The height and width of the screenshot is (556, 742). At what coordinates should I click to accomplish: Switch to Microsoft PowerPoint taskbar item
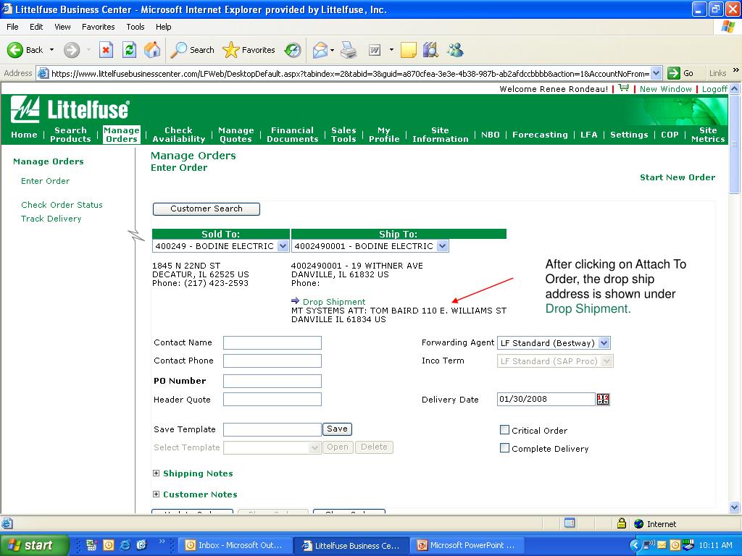466,545
